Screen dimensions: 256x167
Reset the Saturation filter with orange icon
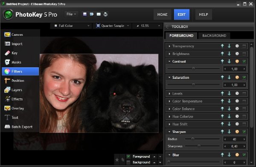click(237, 77)
